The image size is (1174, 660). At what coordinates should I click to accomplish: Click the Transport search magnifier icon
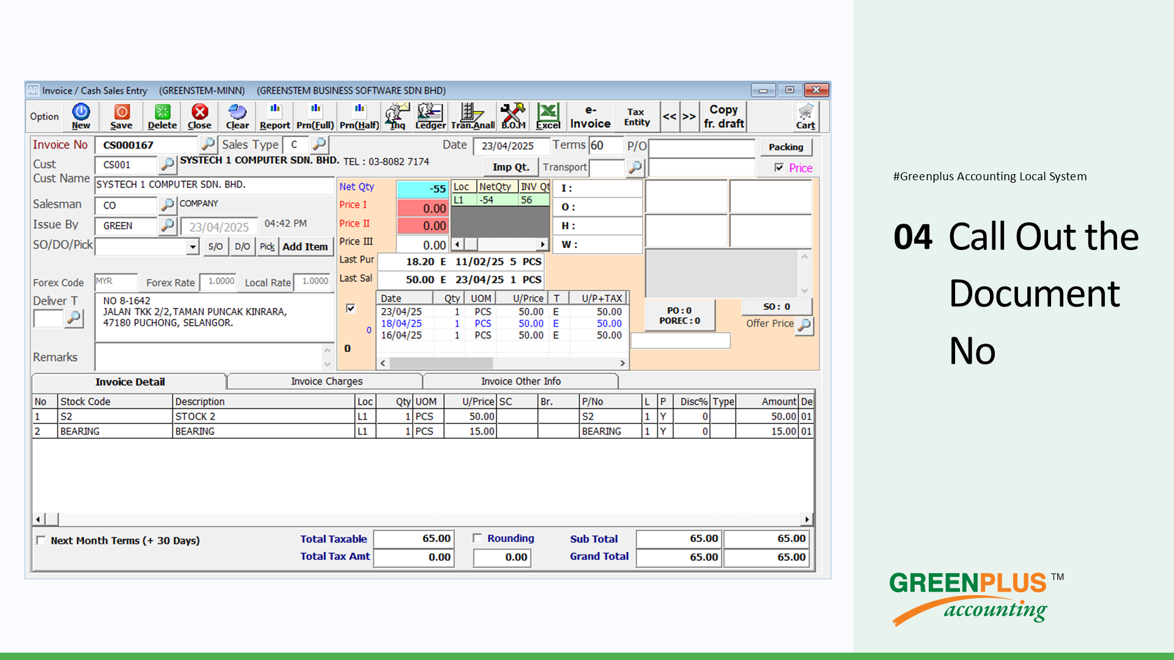(x=635, y=167)
